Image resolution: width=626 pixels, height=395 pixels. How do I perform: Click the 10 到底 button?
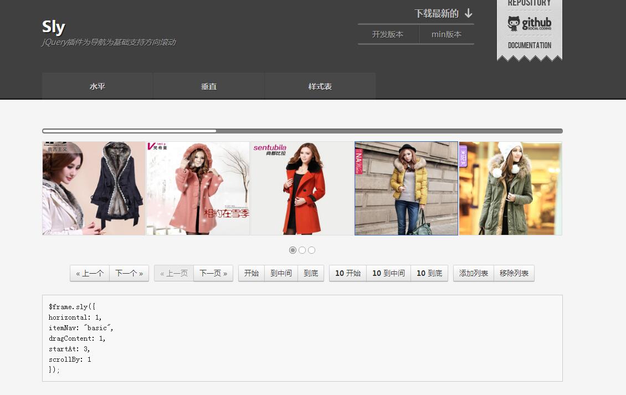coord(429,273)
